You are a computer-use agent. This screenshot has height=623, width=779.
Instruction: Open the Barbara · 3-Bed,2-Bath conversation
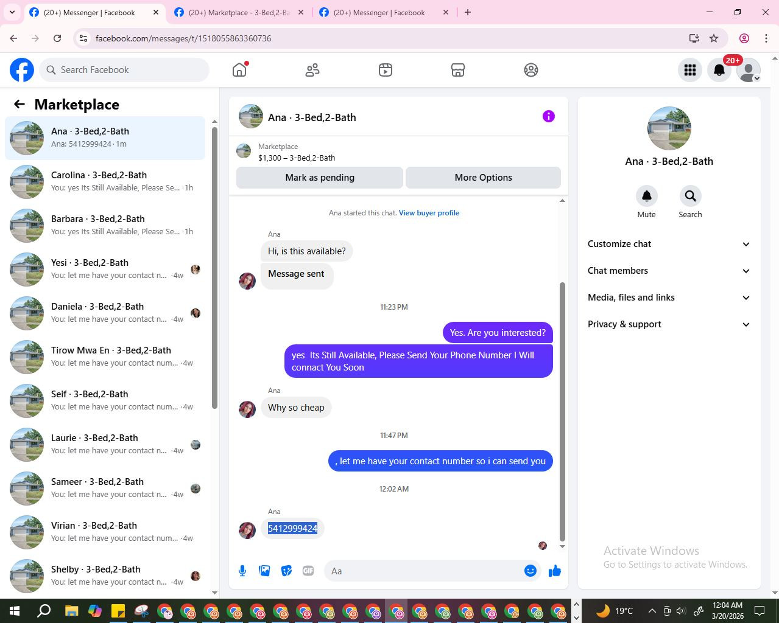105,226
